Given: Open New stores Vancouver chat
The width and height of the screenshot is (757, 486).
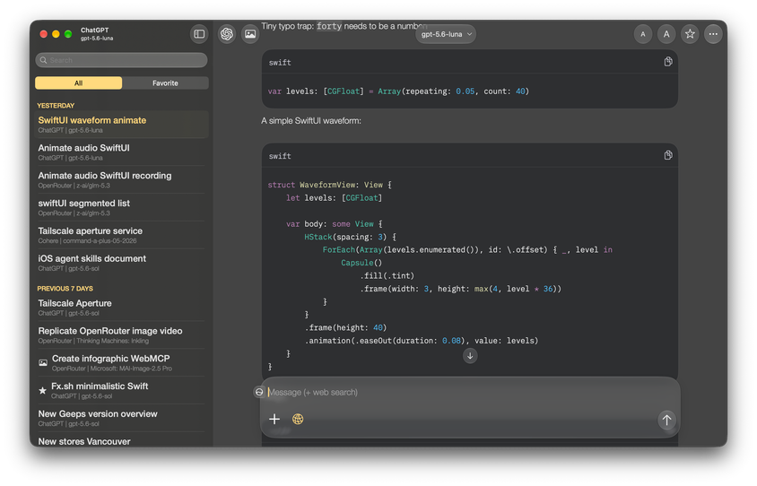Looking at the screenshot, I should point(121,440).
